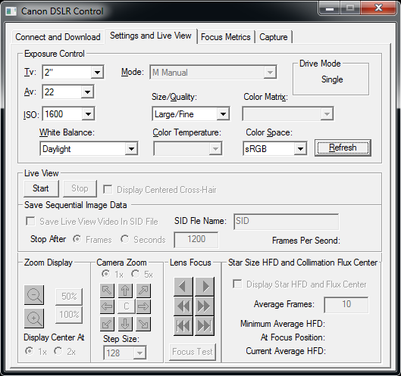
Task: Click the Average Frames field
Action: point(346,304)
